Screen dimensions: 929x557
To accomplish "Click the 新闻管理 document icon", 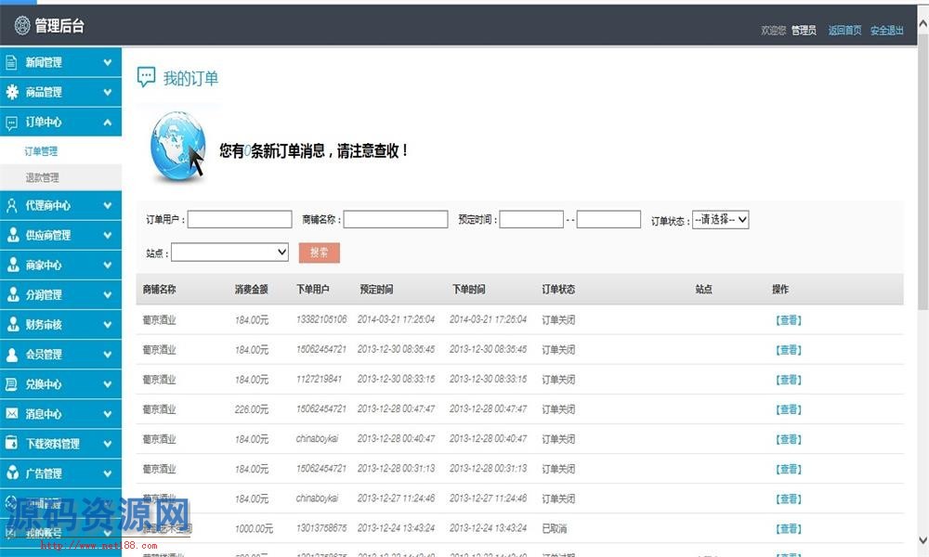I will pos(11,62).
